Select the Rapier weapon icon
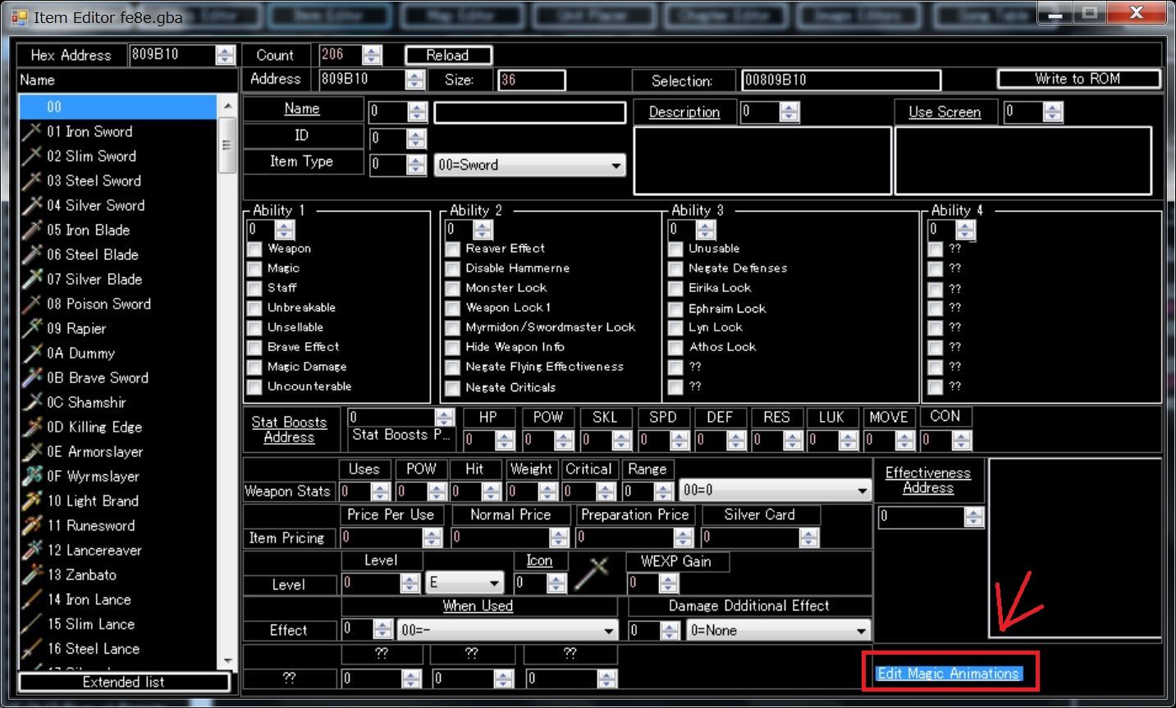This screenshot has width=1176, height=708. (x=32, y=328)
